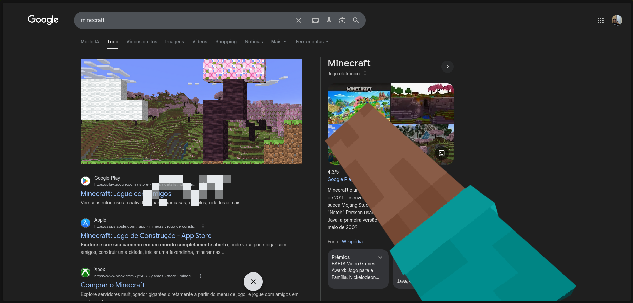Expand the Prêmios card

pyautogui.click(x=380, y=257)
